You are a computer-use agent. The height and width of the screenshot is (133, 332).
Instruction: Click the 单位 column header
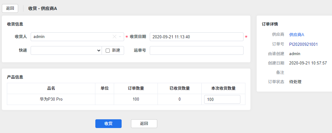point(104,88)
